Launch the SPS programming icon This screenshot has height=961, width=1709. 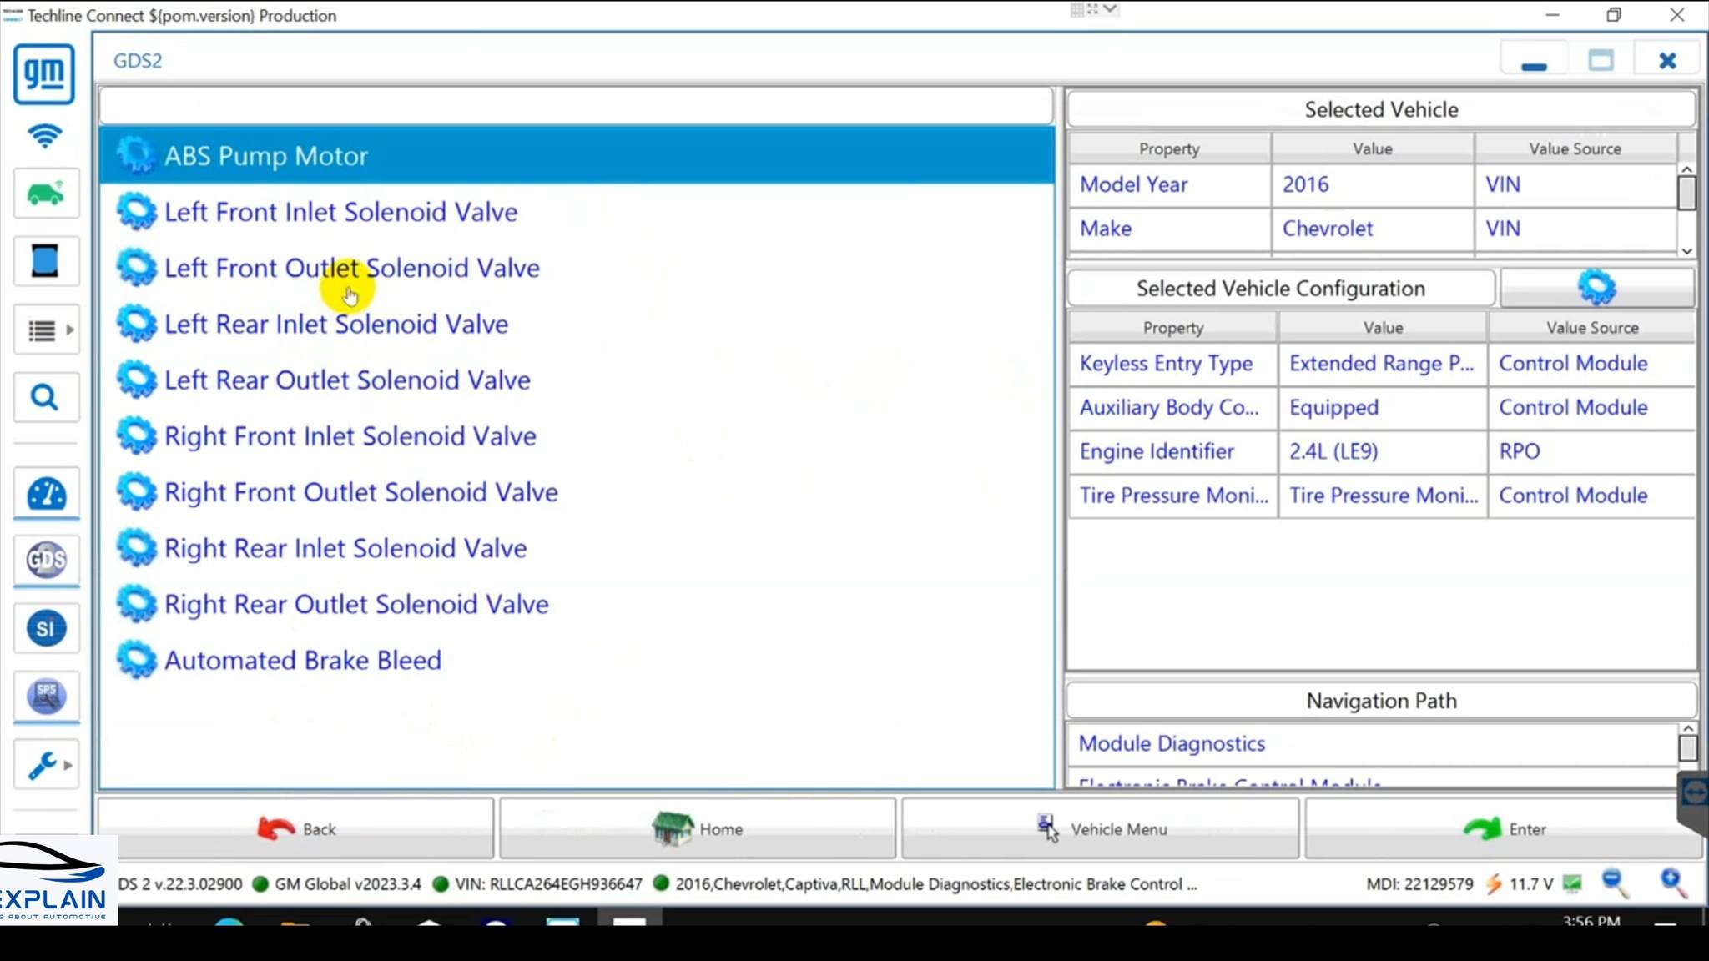[46, 697]
